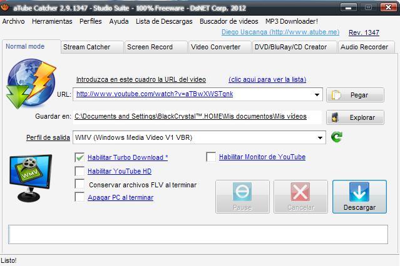
Task: Click the blue down-arrow Descargar icon
Action: 359,192
